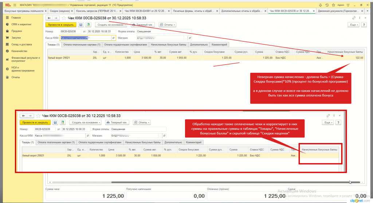Image resolution: width=373 pixels, height=203 pixels.
Task: Expand Создать на основании dropdown
Action: [x=111, y=25]
